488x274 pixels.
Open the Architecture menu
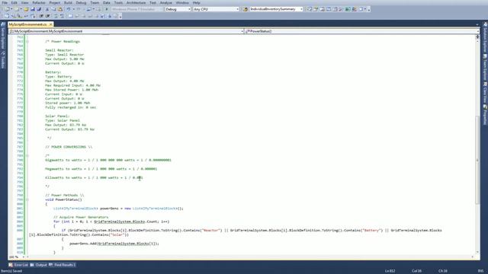tap(136, 2)
